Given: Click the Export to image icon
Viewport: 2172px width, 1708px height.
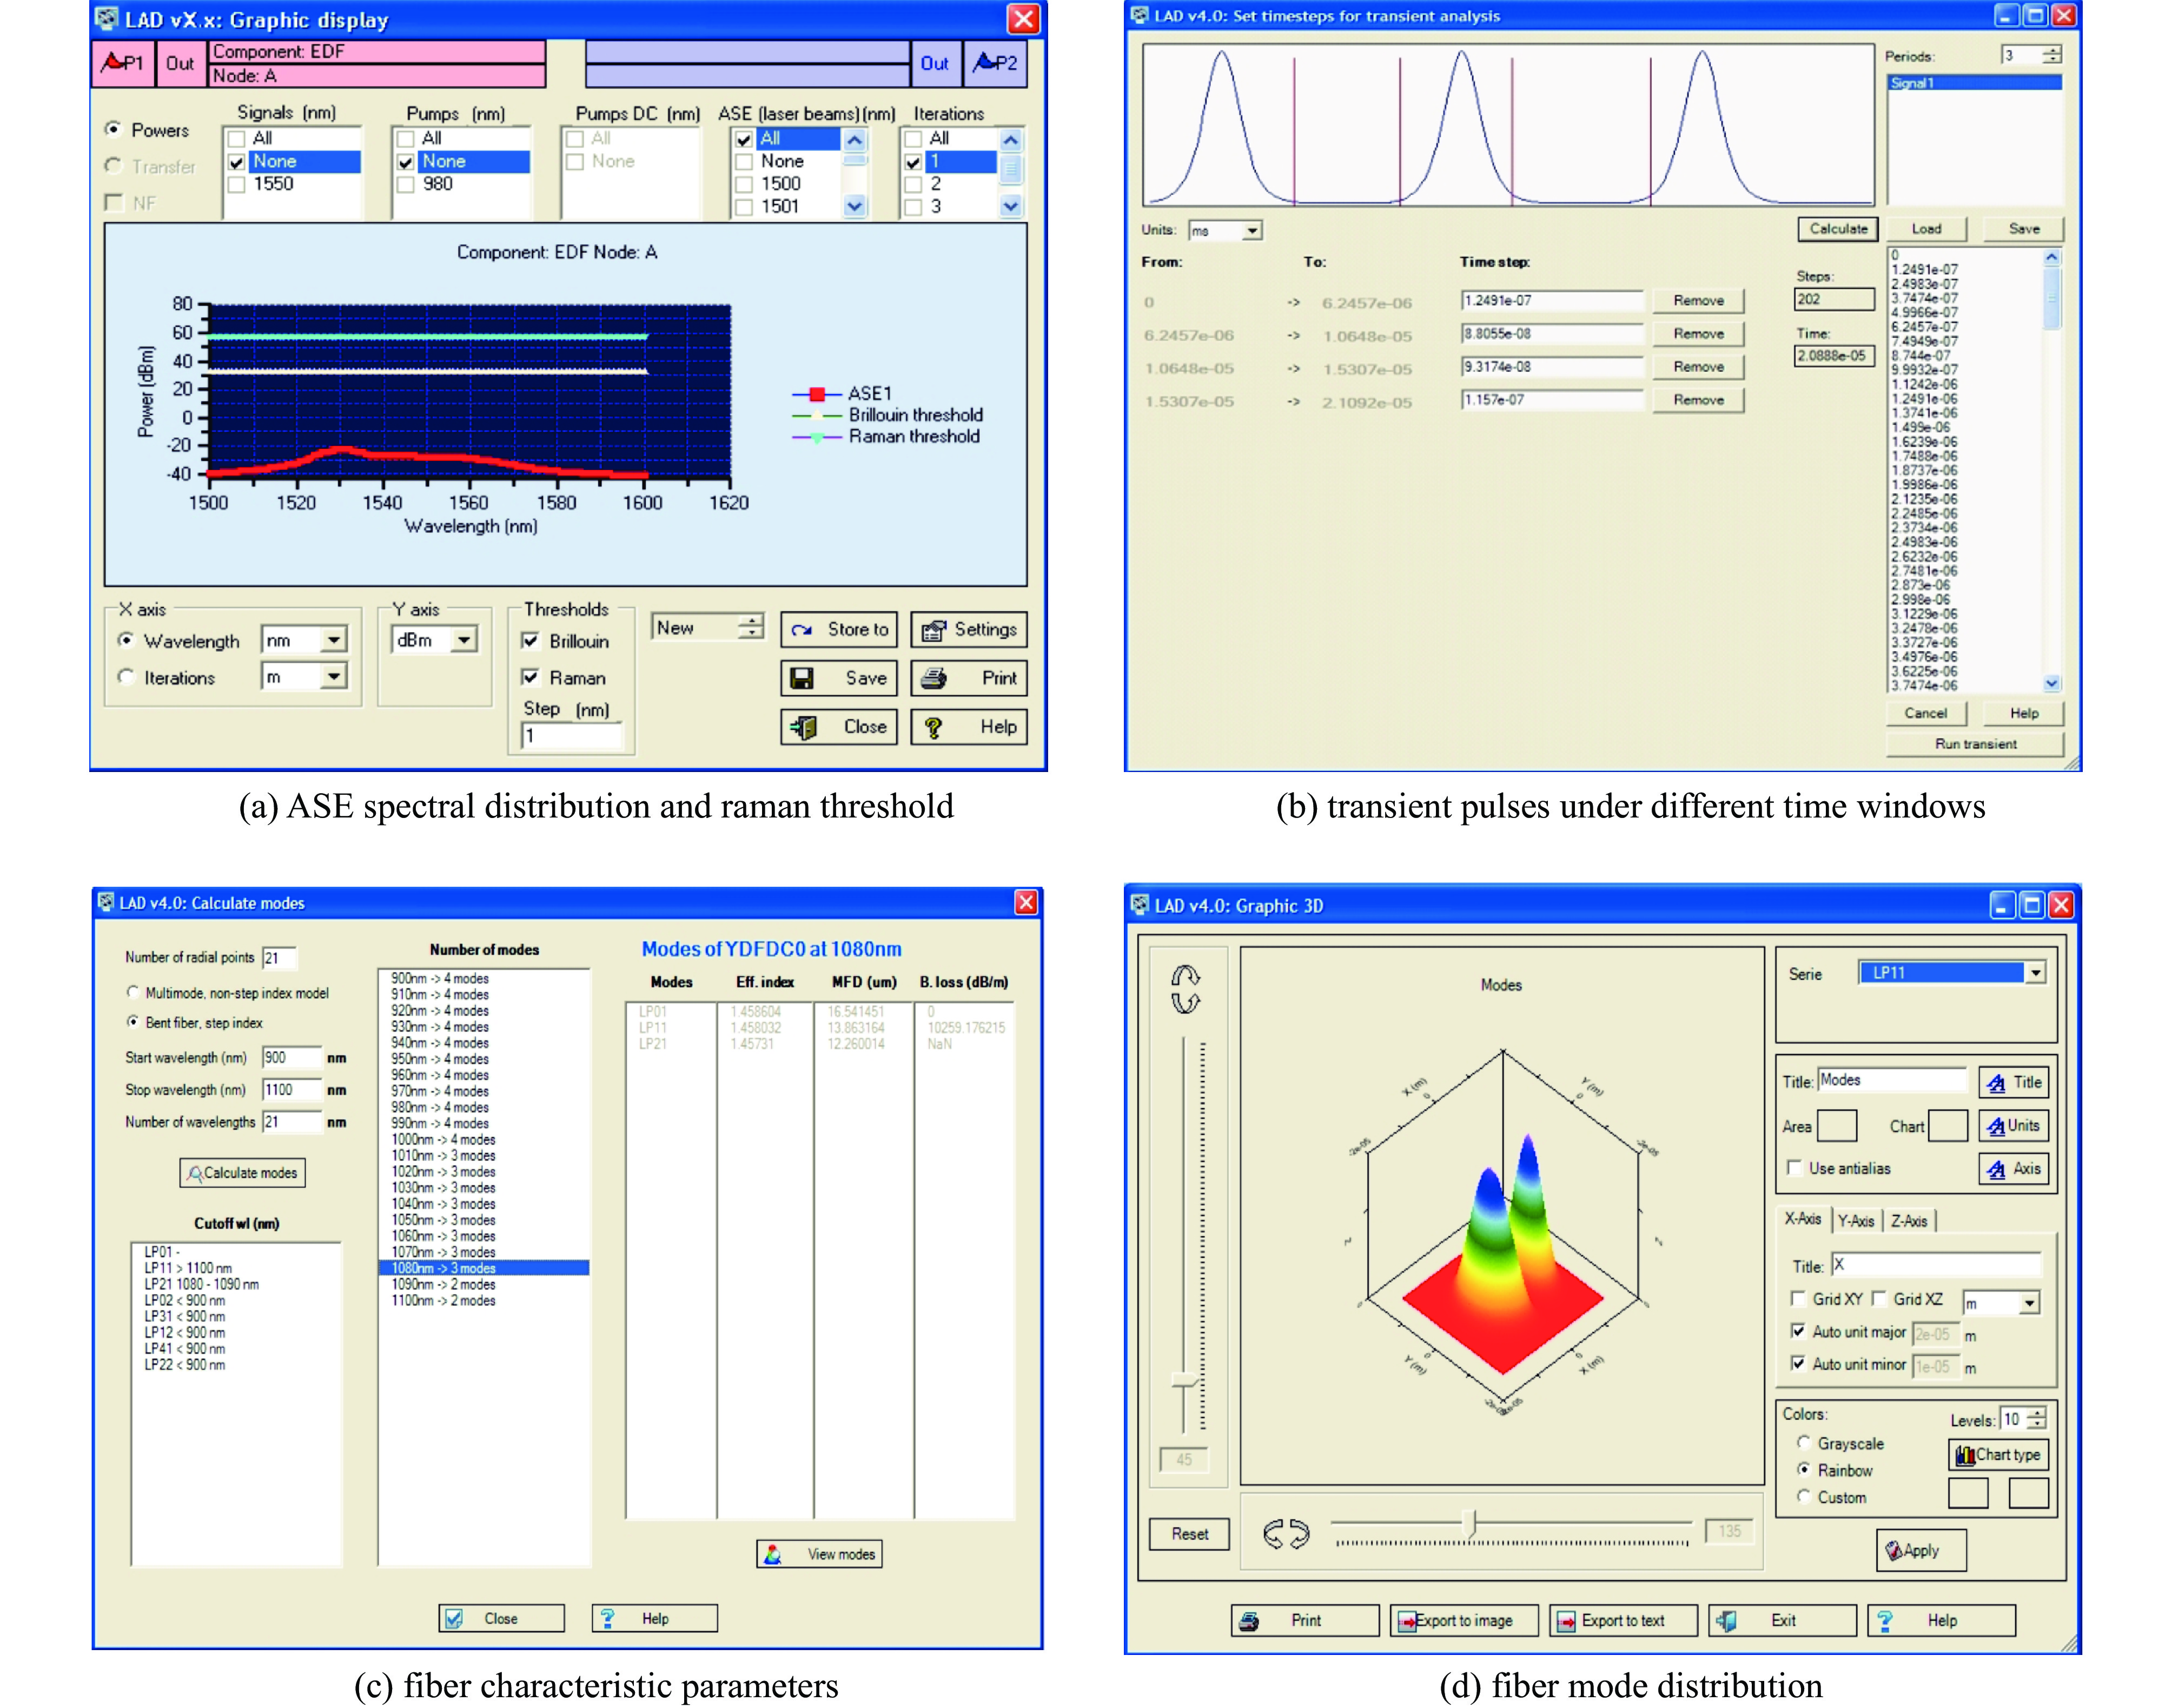Looking at the screenshot, I should tap(1406, 1621).
